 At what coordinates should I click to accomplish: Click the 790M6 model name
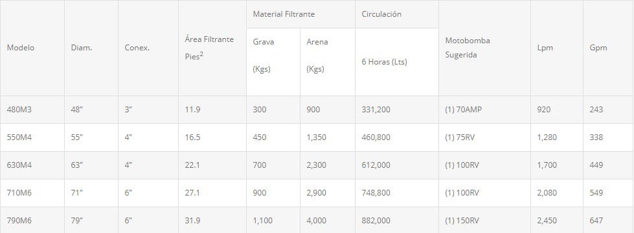click(x=19, y=221)
